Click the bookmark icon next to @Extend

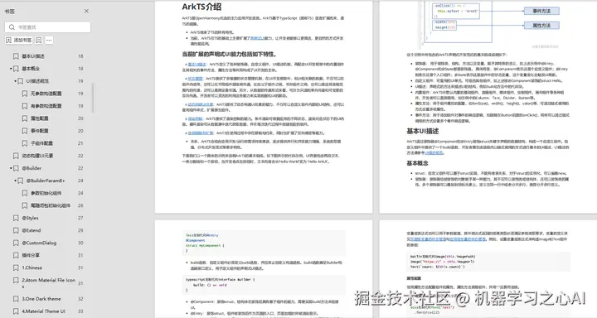tap(16, 230)
